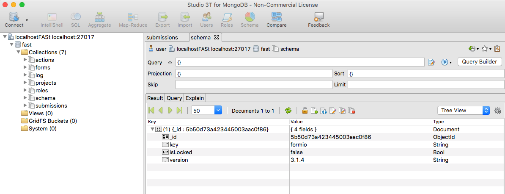The width and height of the screenshot is (505, 194).
Task: Click the run query play icon
Action: click(445, 62)
